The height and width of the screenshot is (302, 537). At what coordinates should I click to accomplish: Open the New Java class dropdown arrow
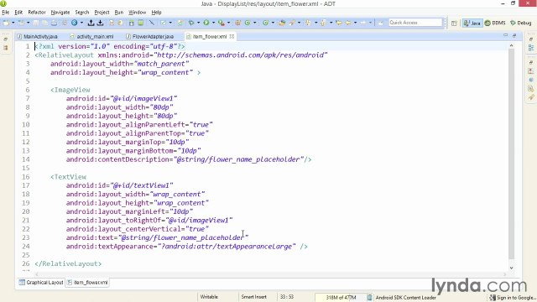254,23
